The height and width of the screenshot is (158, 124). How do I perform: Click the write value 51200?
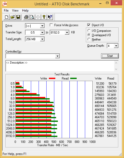coord(100,84)
